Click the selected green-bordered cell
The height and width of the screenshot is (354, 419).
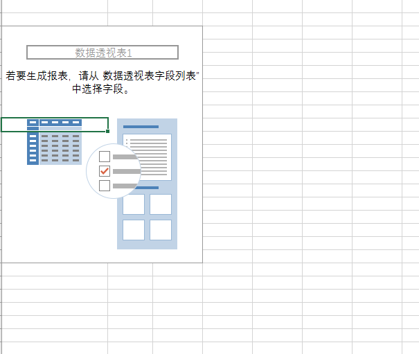pyautogui.click(x=55, y=125)
